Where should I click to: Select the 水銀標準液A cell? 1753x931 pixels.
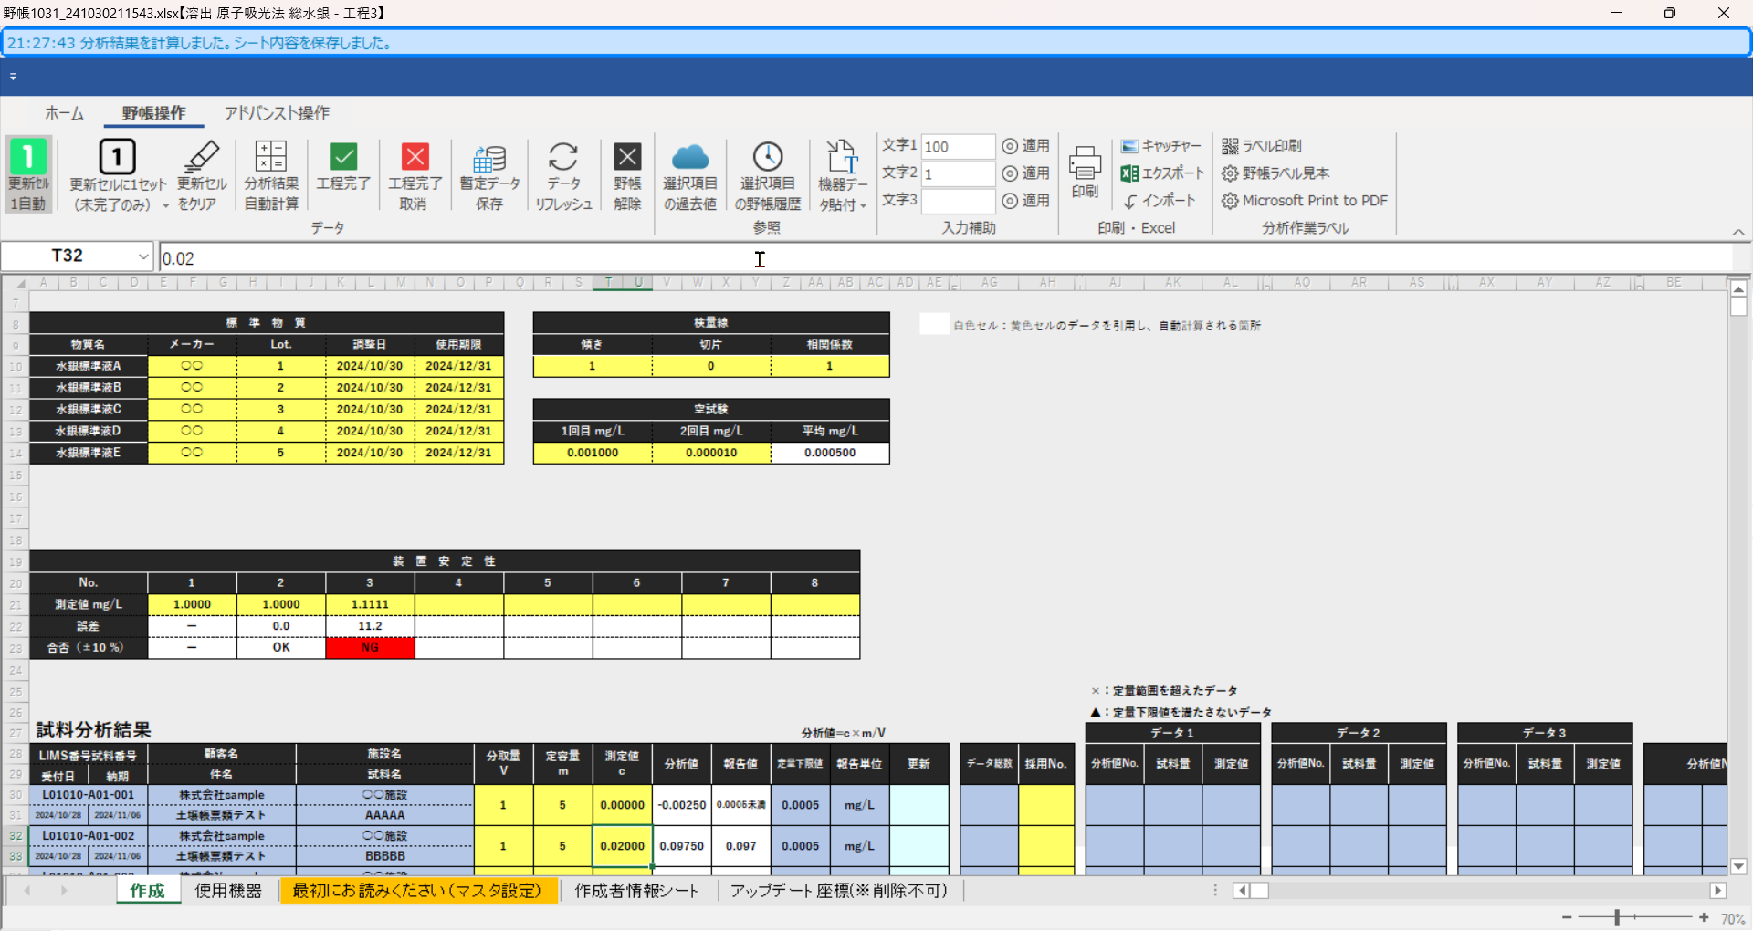pos(89,366)
